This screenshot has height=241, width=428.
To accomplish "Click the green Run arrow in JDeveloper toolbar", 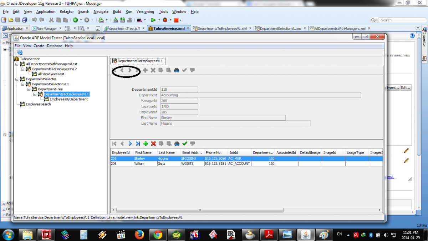I will point(153,20).
